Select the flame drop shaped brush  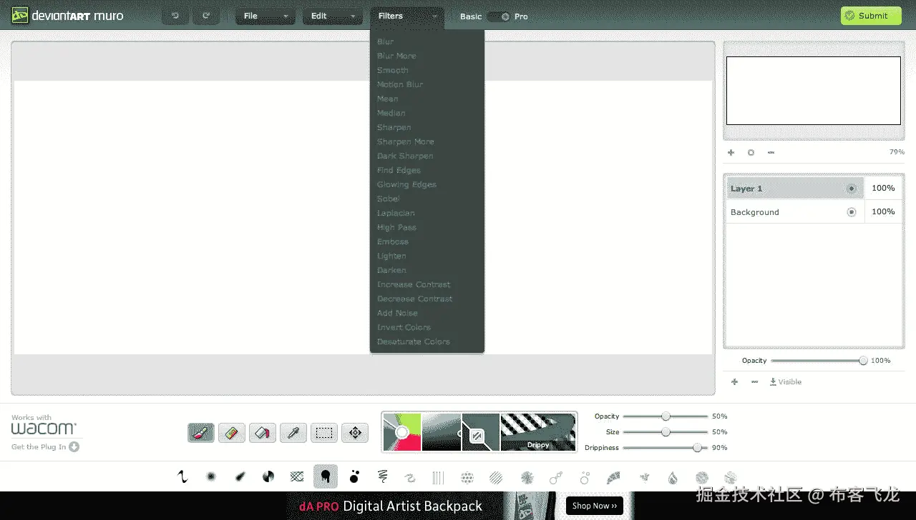click(673, 477)
